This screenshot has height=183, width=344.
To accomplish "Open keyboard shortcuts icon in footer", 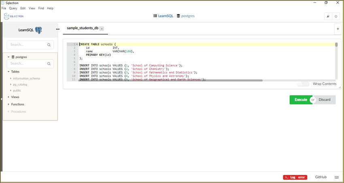I will (x=337, y=177).
